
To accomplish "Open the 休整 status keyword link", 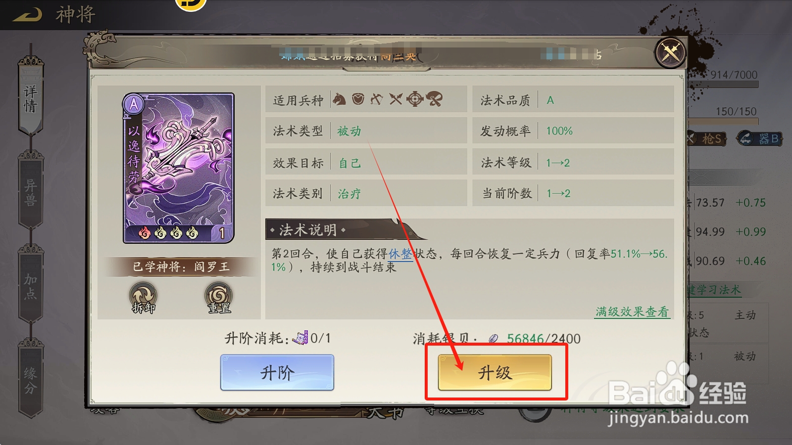I will tap(400, 254).
